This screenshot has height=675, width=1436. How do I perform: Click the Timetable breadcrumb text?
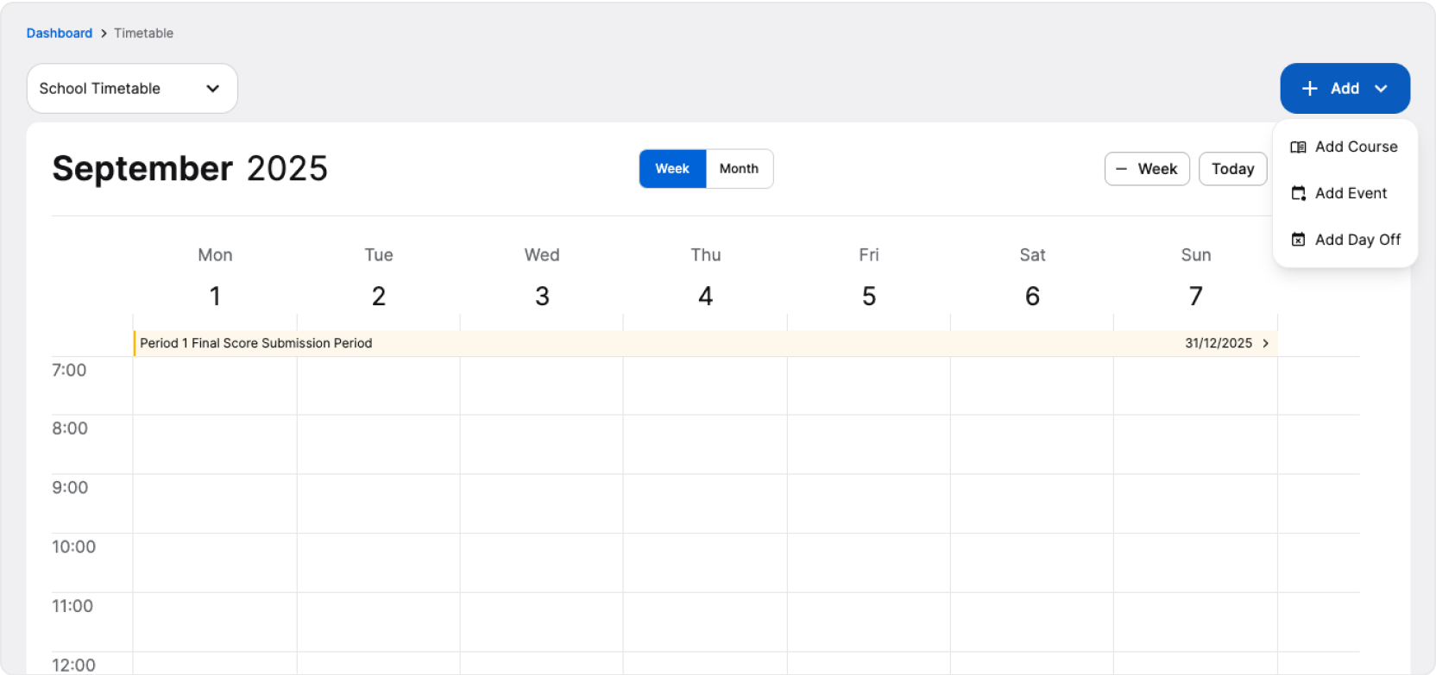point(143,33)
